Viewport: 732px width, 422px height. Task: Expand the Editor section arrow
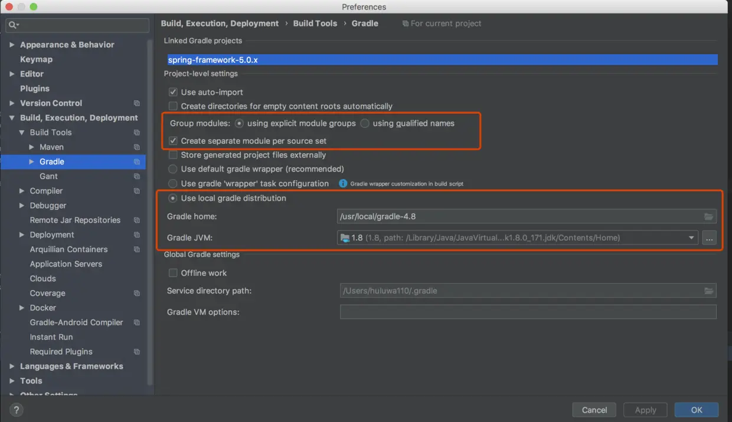coord(12,74)
